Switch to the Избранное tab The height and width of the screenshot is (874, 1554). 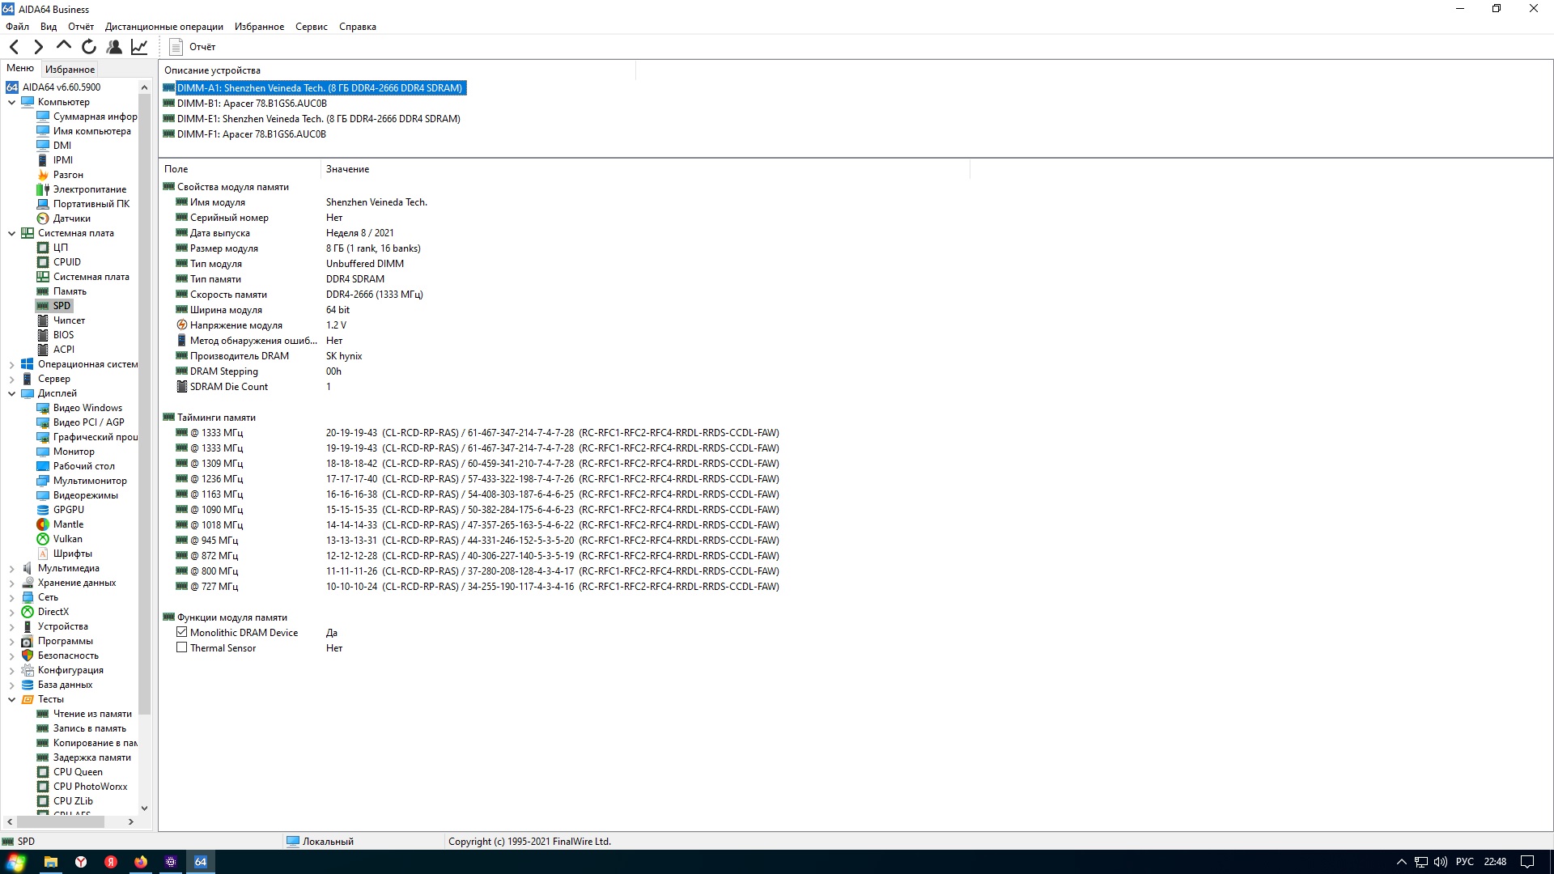click(70, 70)
